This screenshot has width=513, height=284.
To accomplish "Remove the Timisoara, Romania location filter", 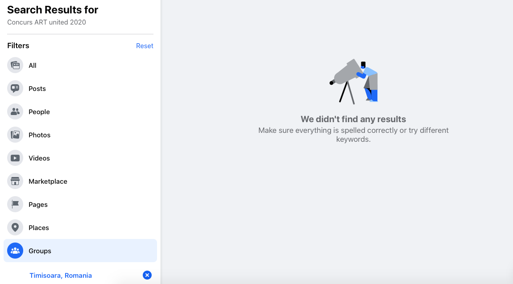I will tap(147, 275).
